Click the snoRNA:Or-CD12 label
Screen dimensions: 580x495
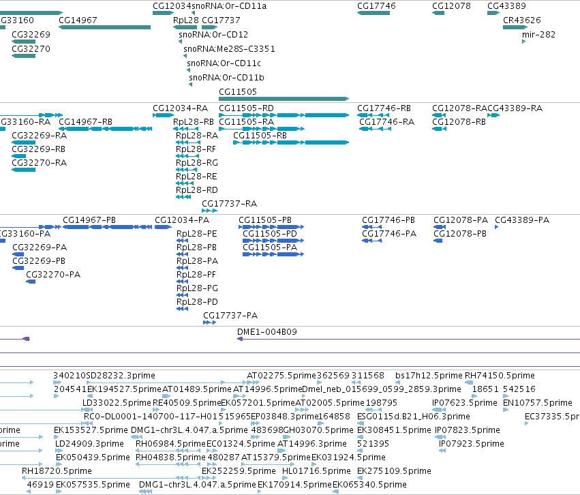[213, 34]
